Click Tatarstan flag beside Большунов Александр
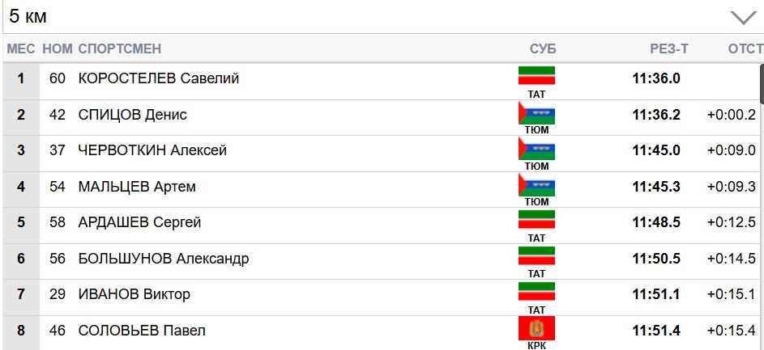This screenshot has width=764, height=350. [536, 256]
